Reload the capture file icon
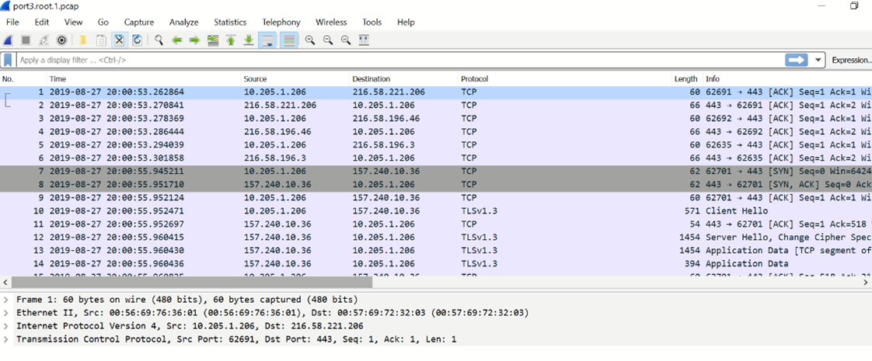872x361 pixels. click(x=138, y=40)
